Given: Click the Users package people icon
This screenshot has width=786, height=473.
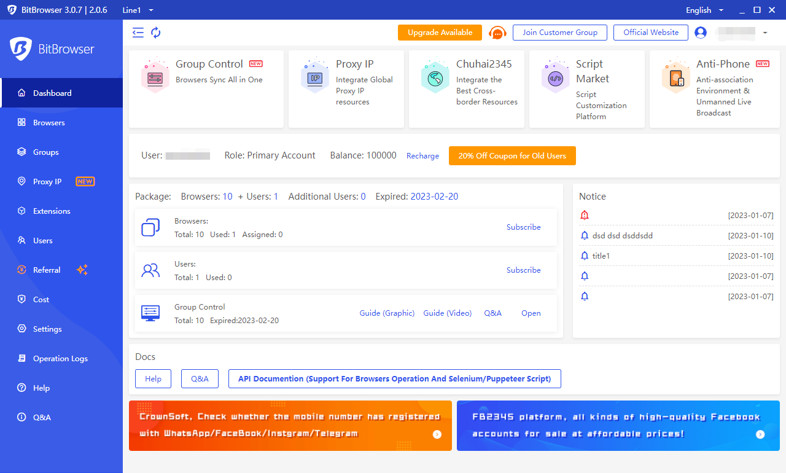Looking at the screenshot, I should coord(150,270).
